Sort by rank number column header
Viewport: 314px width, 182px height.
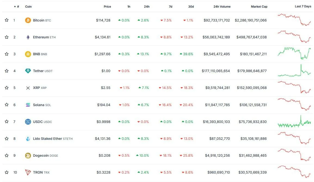tap(18, 7)
